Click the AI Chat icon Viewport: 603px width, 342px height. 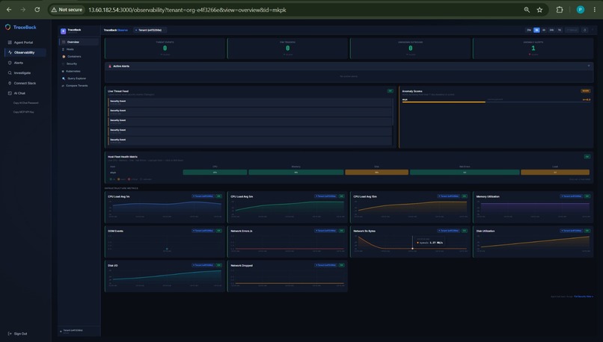pyautogui.click(x=10, y=93)
